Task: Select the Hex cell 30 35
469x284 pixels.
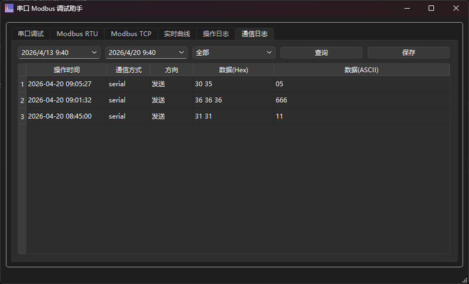Action: 233,84
